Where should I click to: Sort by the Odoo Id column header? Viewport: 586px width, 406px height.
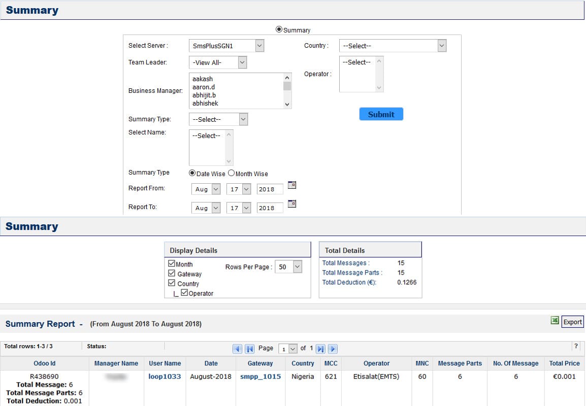[x=45, y=363]
